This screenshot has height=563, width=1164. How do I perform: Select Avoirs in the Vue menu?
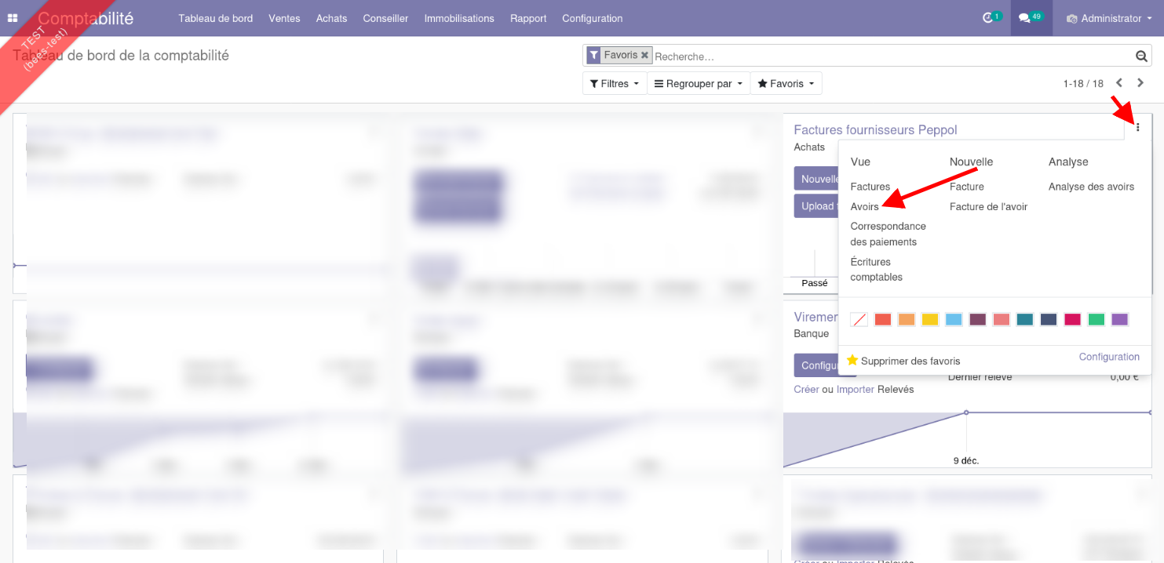click(864, 206)
